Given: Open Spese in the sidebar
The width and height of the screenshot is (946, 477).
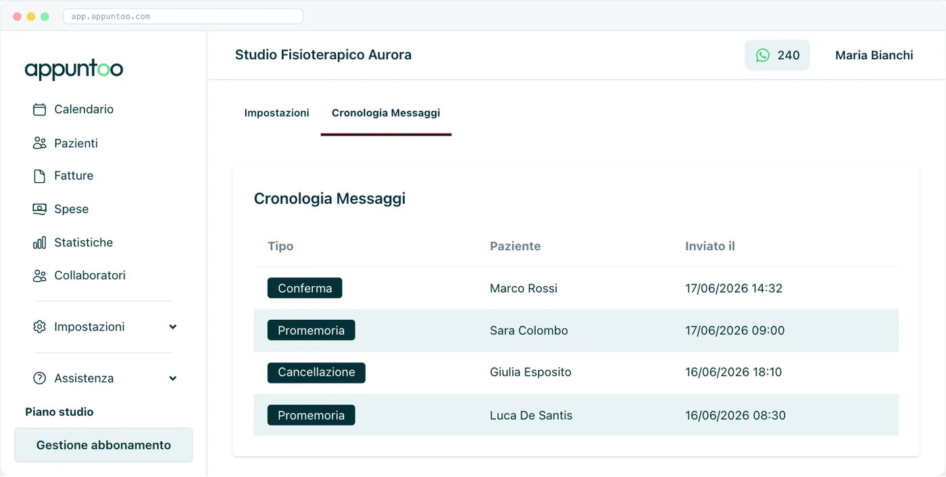Looking at the screenshot, I should point(71,209).
